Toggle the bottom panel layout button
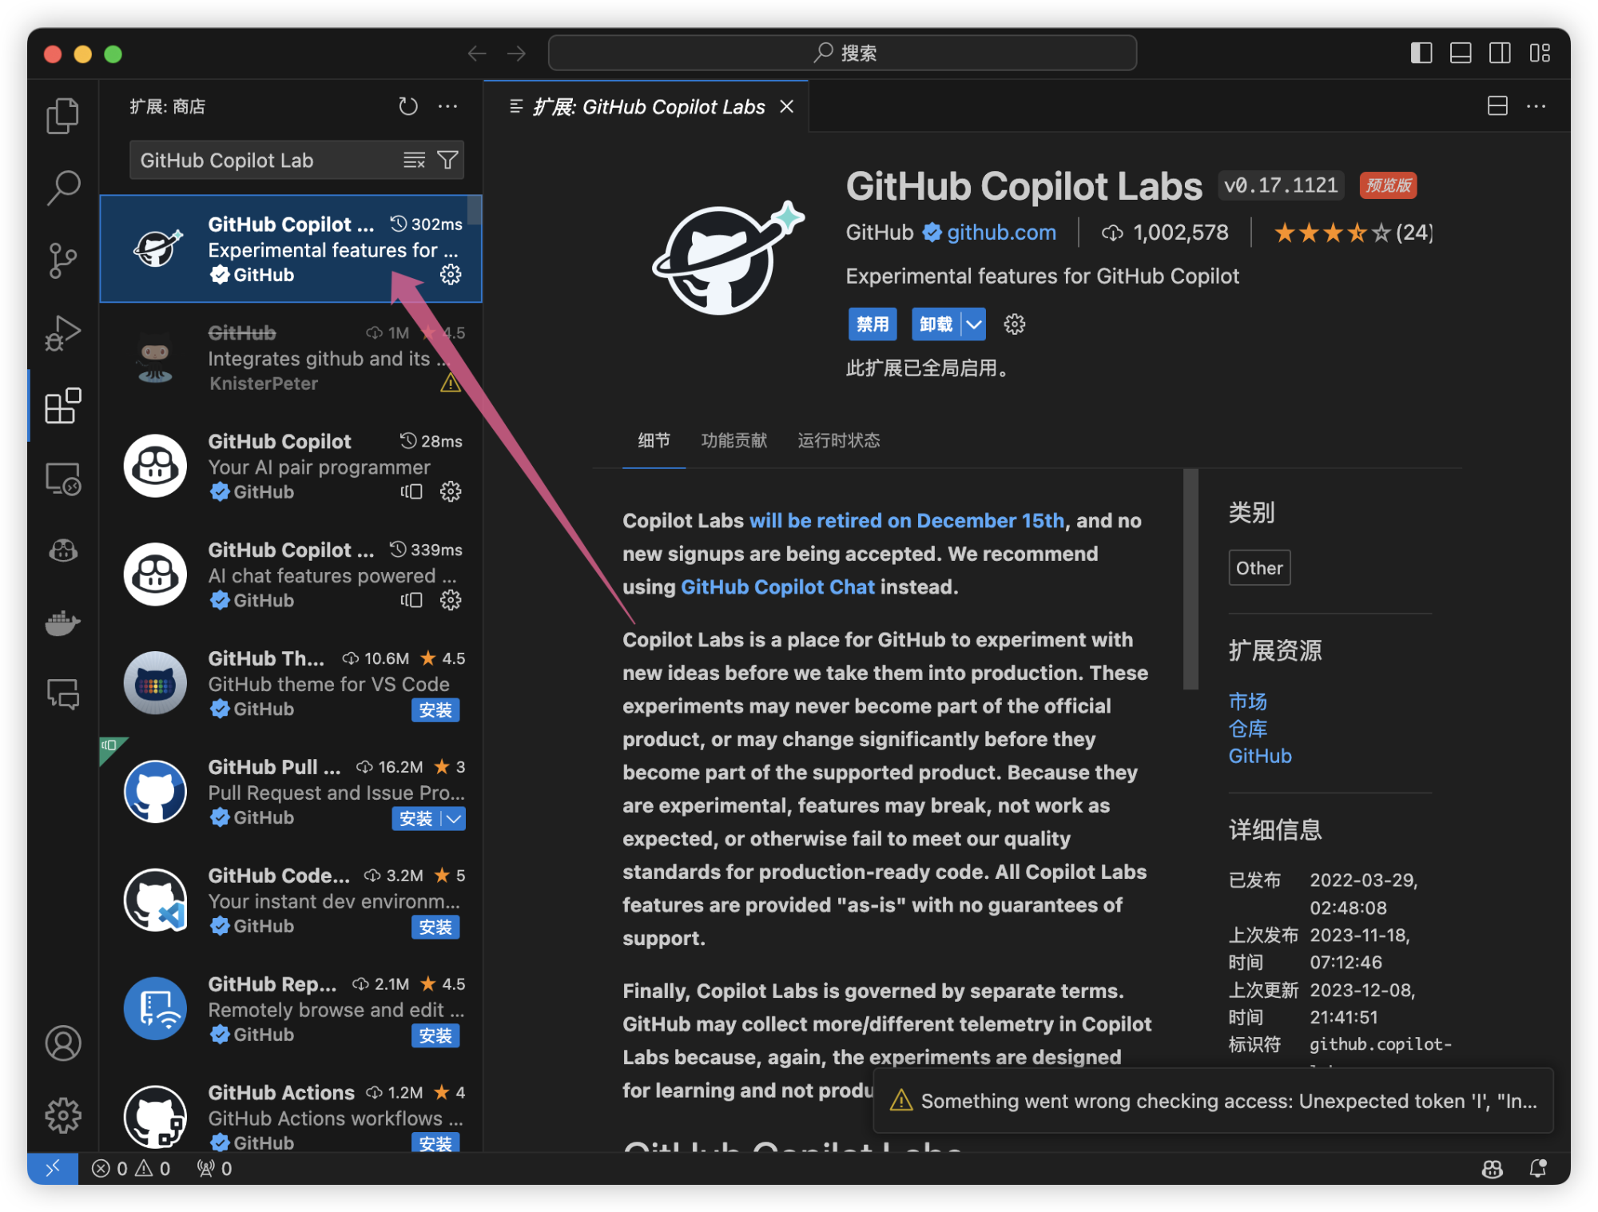This screenshot has width=1598, height=1212. (1461, 54)
